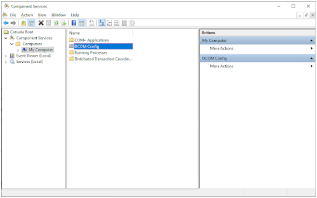Image resolution: width=317 pixels, height=198 pixels.
Task: Open the View menu
Action: pos(42,15)
